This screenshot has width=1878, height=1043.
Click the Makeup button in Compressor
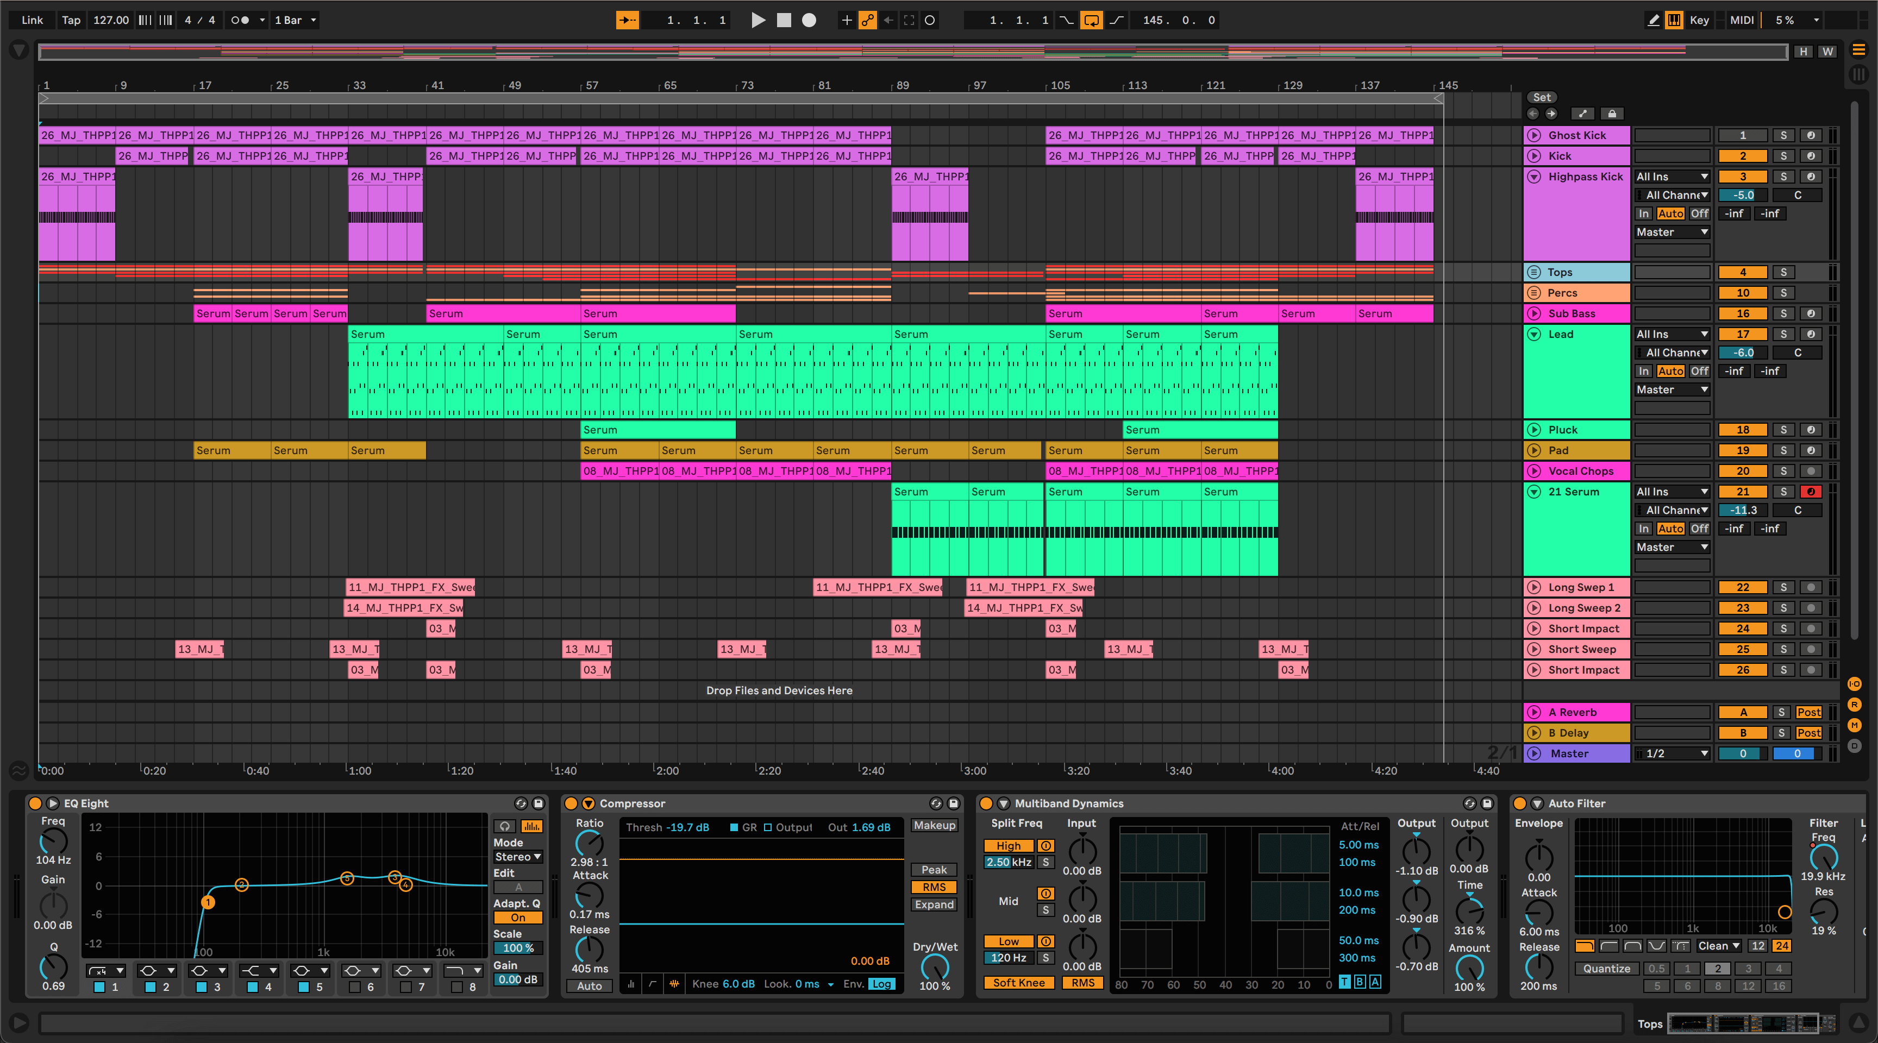click(934, 825)
